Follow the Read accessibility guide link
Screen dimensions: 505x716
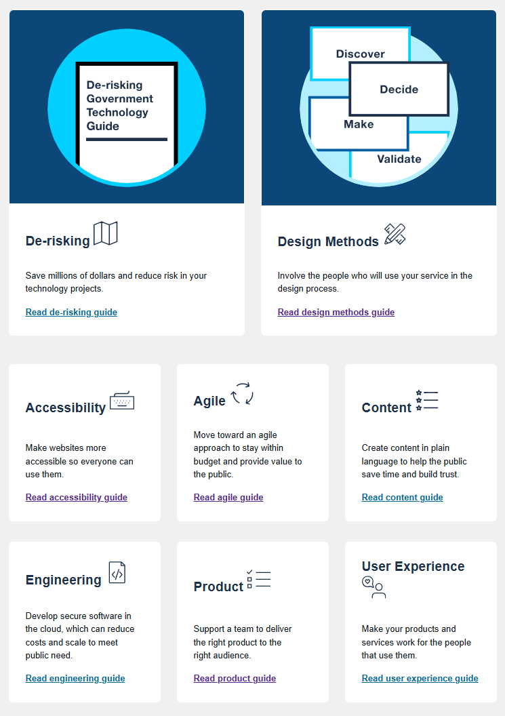pyautogui.click(x=76, y=498)
